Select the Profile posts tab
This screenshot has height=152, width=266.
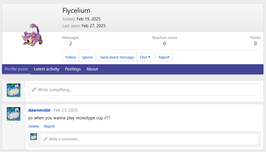pyautogui.click(x=17, y=69)
